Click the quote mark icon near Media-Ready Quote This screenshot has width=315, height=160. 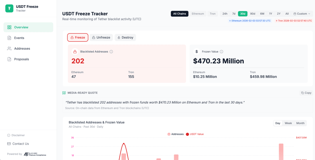pyautogui.click(x=64, y=93)
